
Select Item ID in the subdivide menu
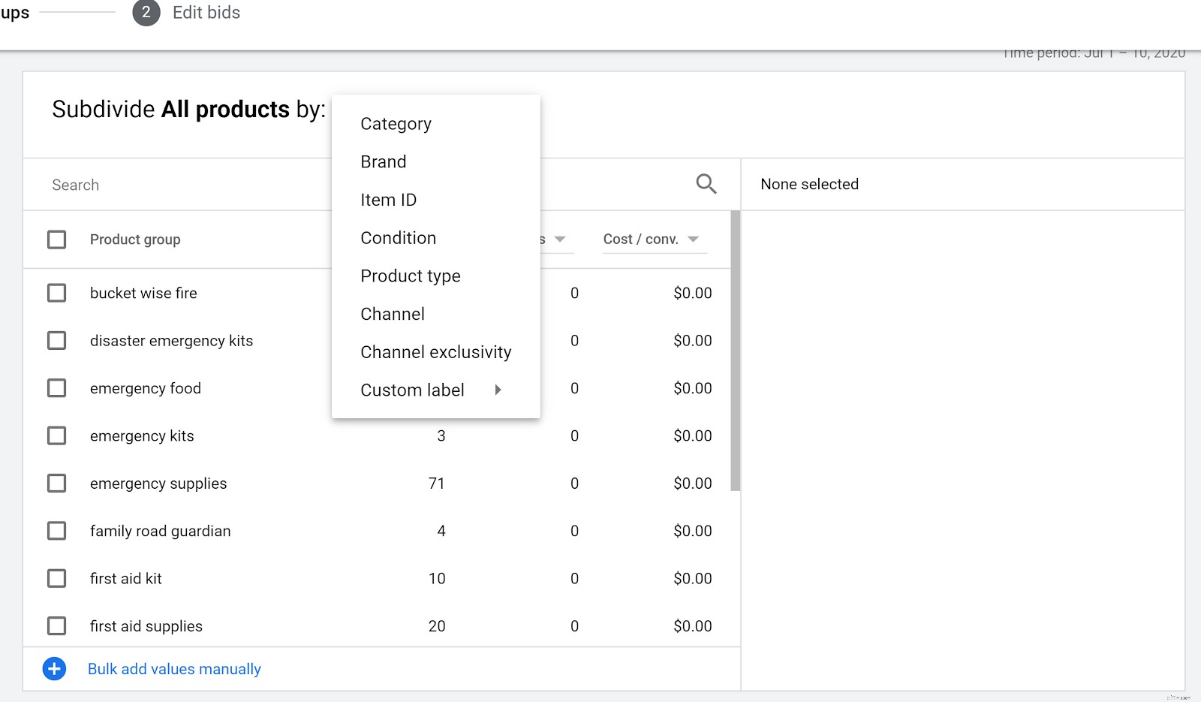tap(388, 199)
